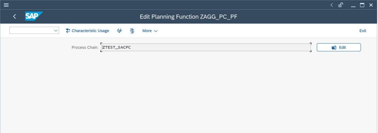
Task: Focus the Process Chain field with ZTEST_SACPC
Action: tap(206, 48)
